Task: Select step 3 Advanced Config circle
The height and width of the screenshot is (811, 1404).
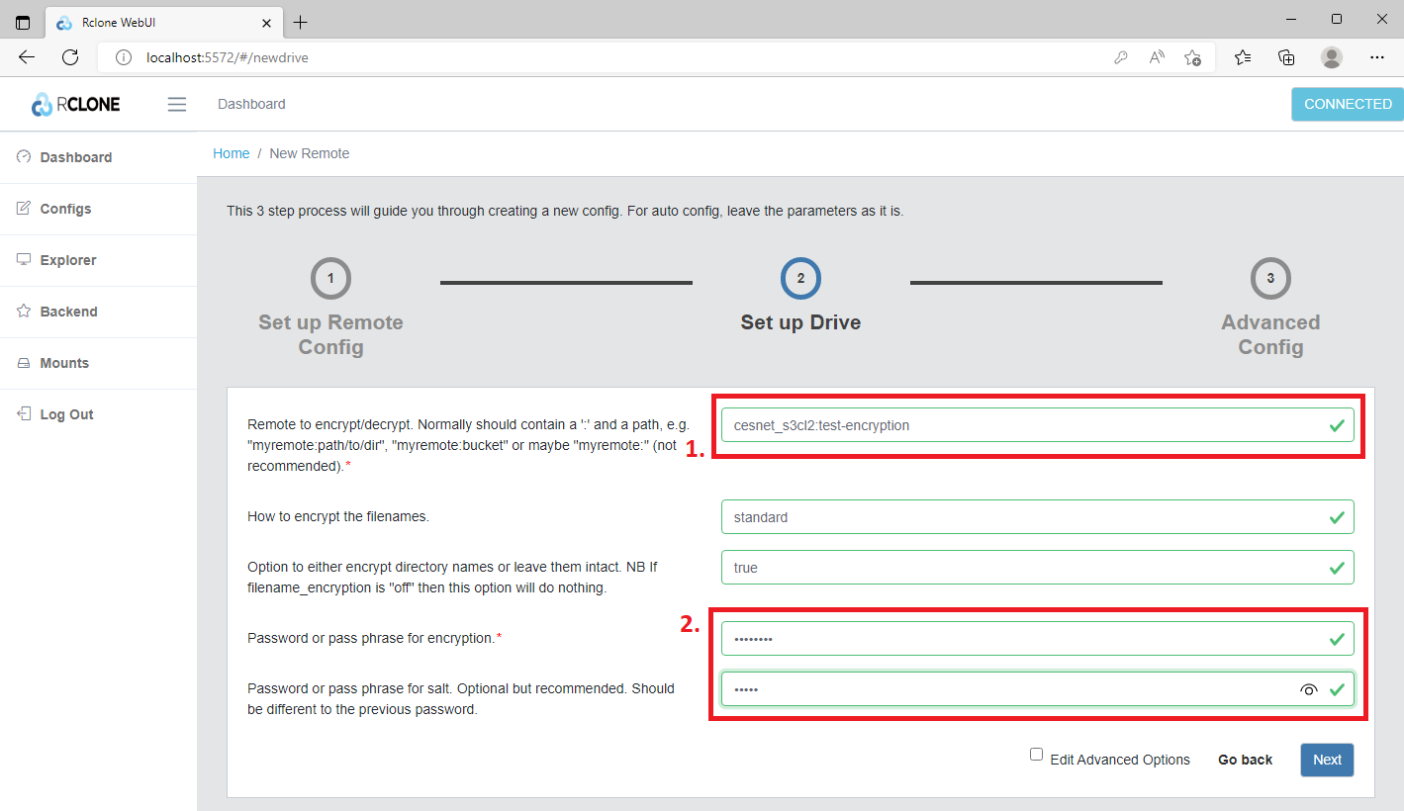Action: 1270,279
